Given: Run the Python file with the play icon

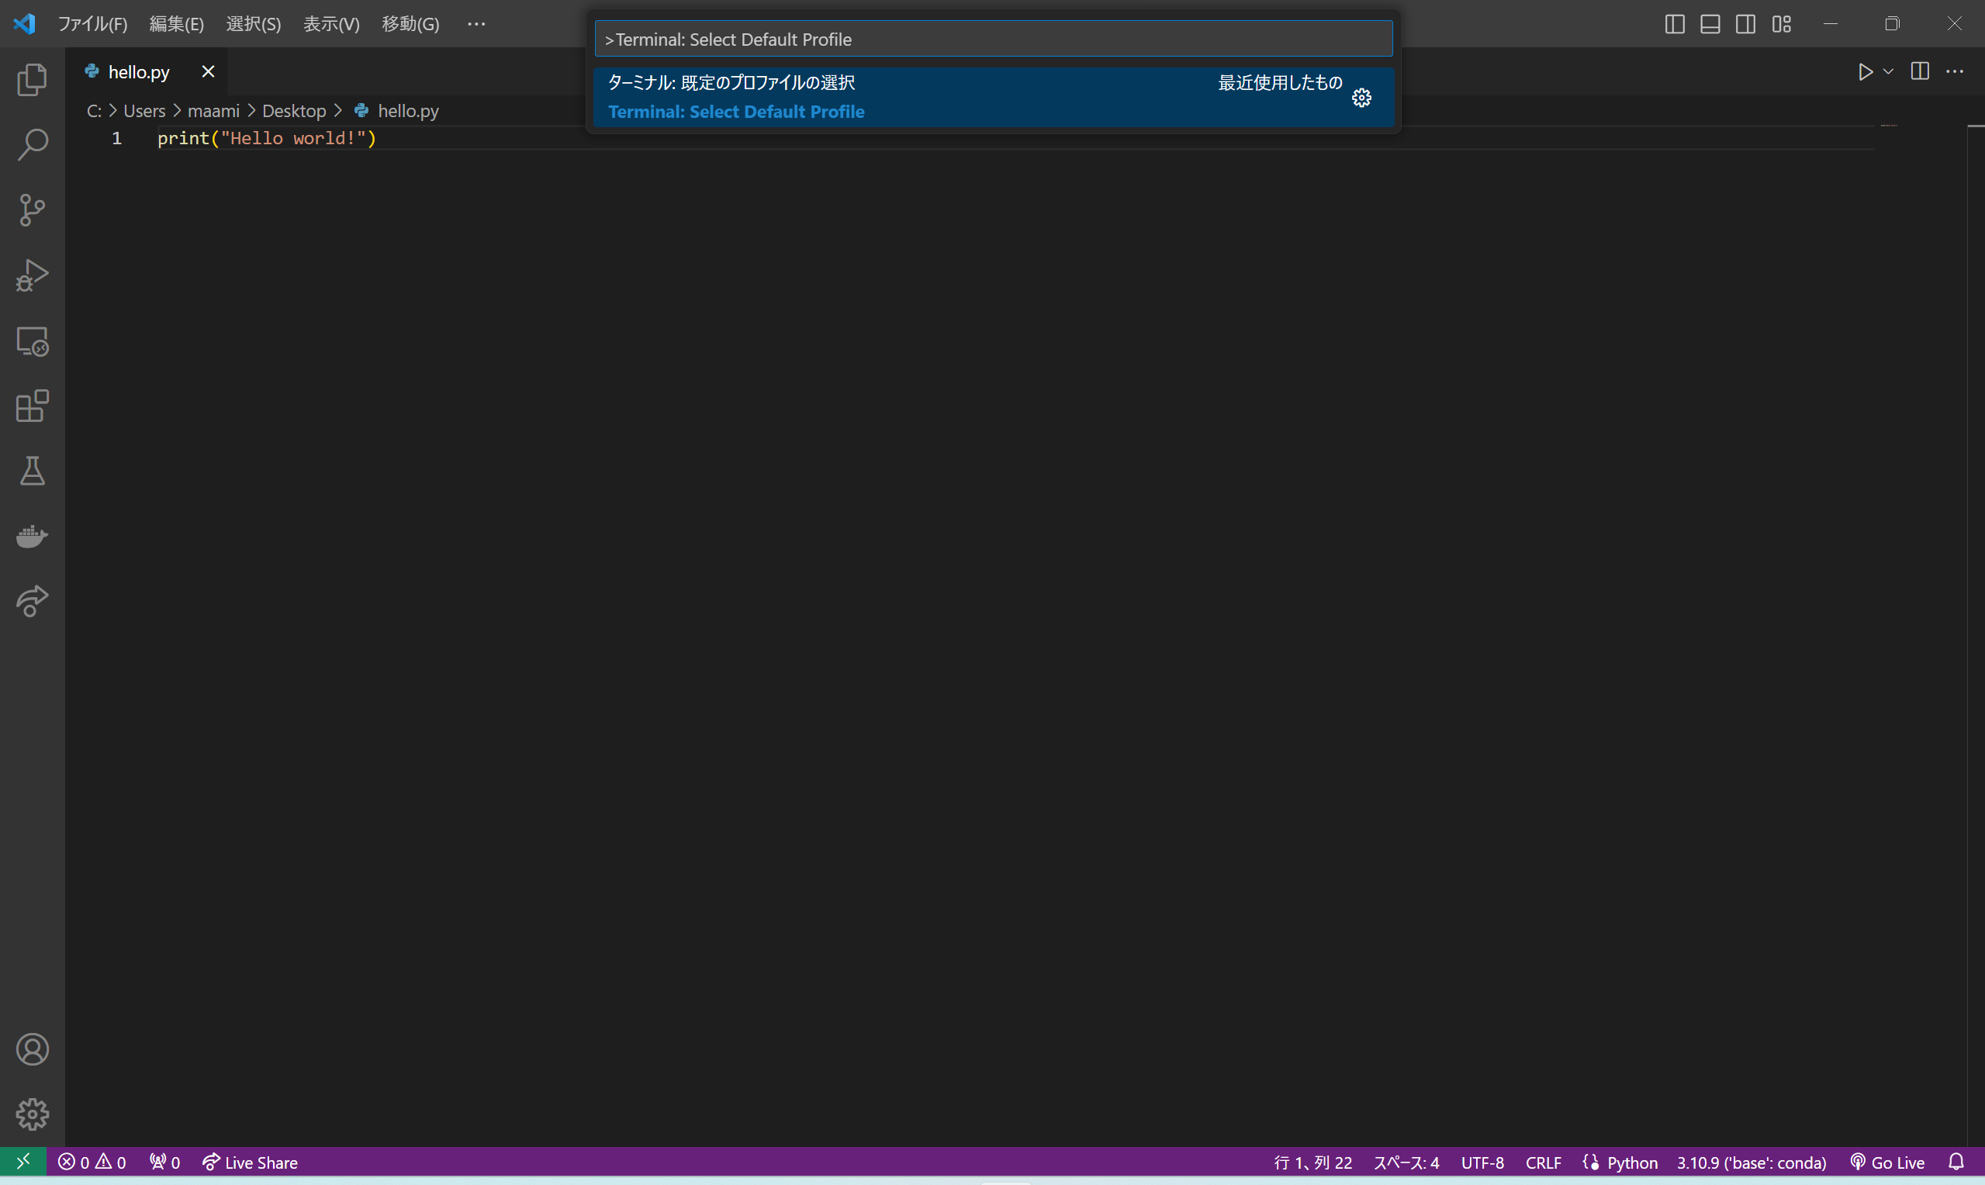Looking at the screenshot, I should pyautogui.click(x=1865, y=71).
